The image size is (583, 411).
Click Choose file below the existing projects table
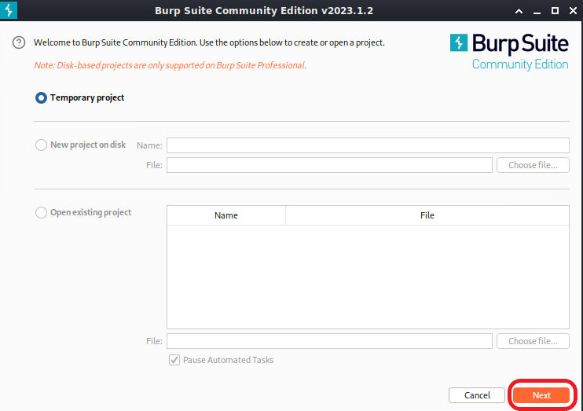tap(533, 341)
